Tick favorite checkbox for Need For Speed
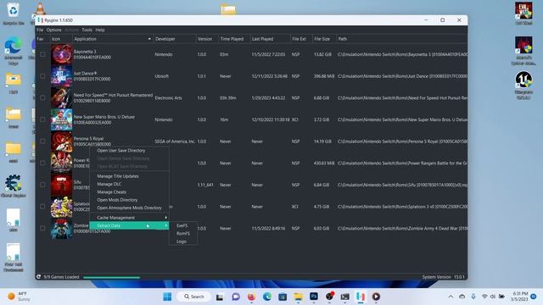543x305 pixels. tap(43, 98)
